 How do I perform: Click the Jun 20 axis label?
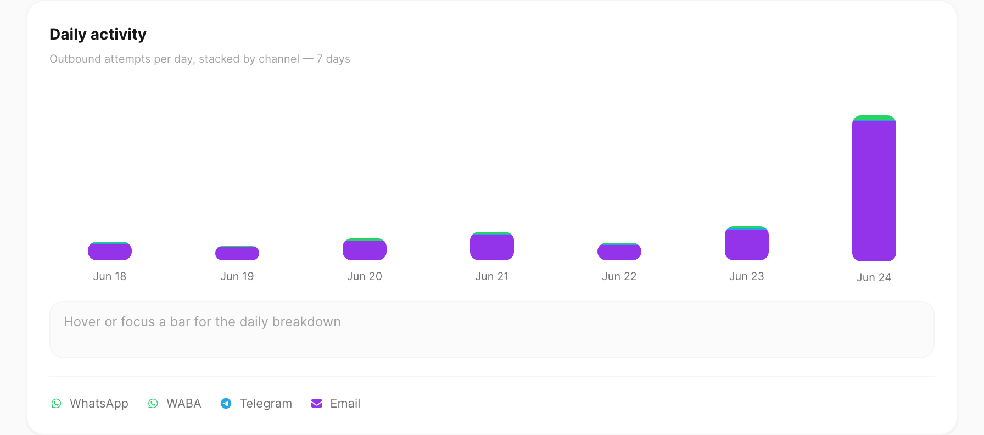pyautogui.click(x=365, y=276)
